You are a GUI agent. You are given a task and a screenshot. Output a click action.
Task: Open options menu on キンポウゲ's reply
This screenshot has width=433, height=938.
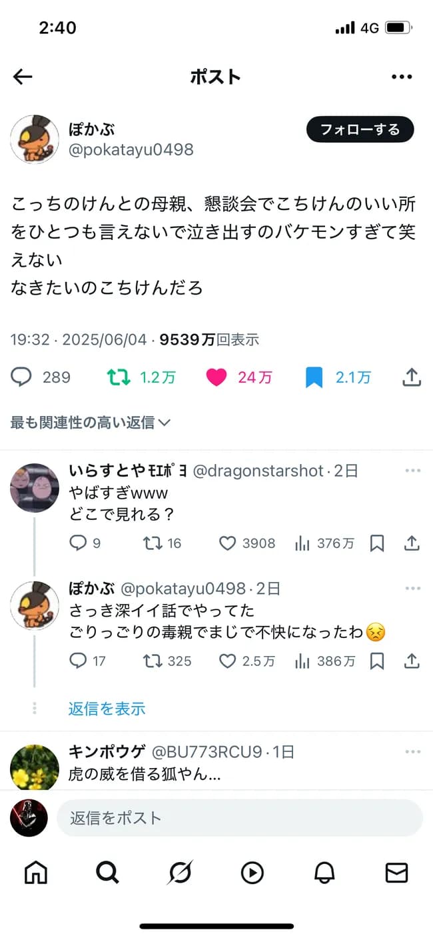click(413, 751)
